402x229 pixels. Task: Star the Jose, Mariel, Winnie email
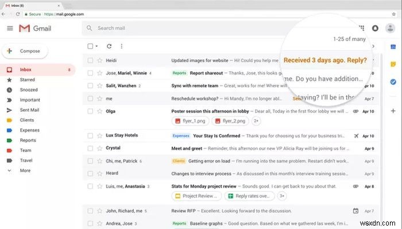pyautogui.click(x=100, y=73)
